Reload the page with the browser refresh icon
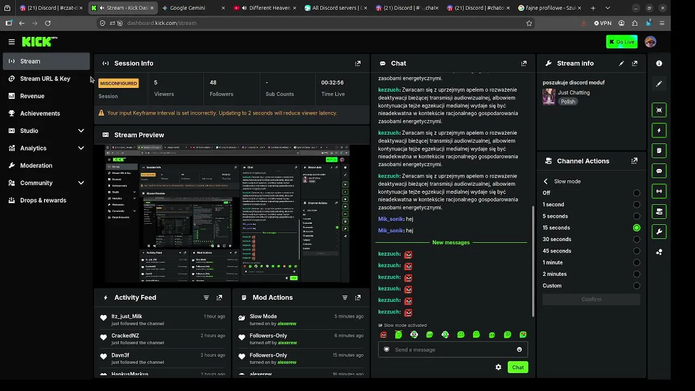This screenshot has height=391, width=695. [48, 23]
